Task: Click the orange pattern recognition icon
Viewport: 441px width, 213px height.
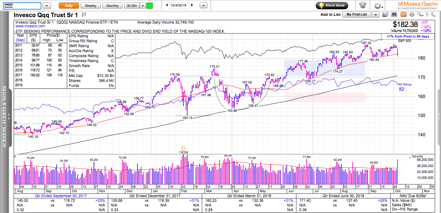Action: click(403, 14)
